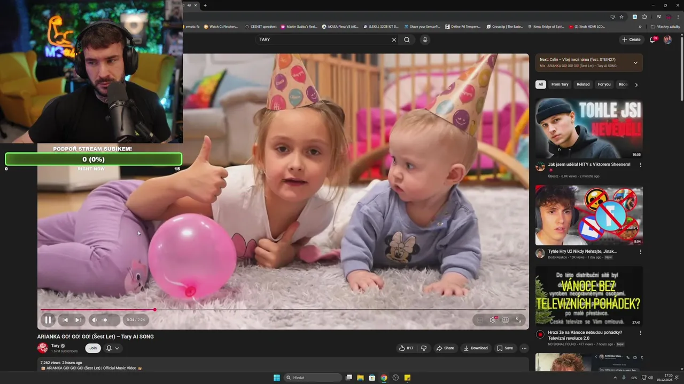Enter fullscreen on the video player
The width and height of the screenshot is (684, 384).
pos(518,320)
